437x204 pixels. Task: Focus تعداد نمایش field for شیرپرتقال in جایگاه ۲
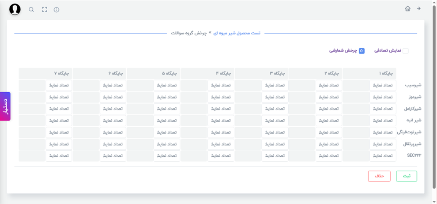(x=329, y=144)
